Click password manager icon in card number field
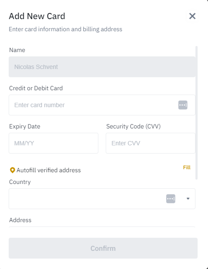The height and width of the screenshot is (269, 208). (183, 105)
